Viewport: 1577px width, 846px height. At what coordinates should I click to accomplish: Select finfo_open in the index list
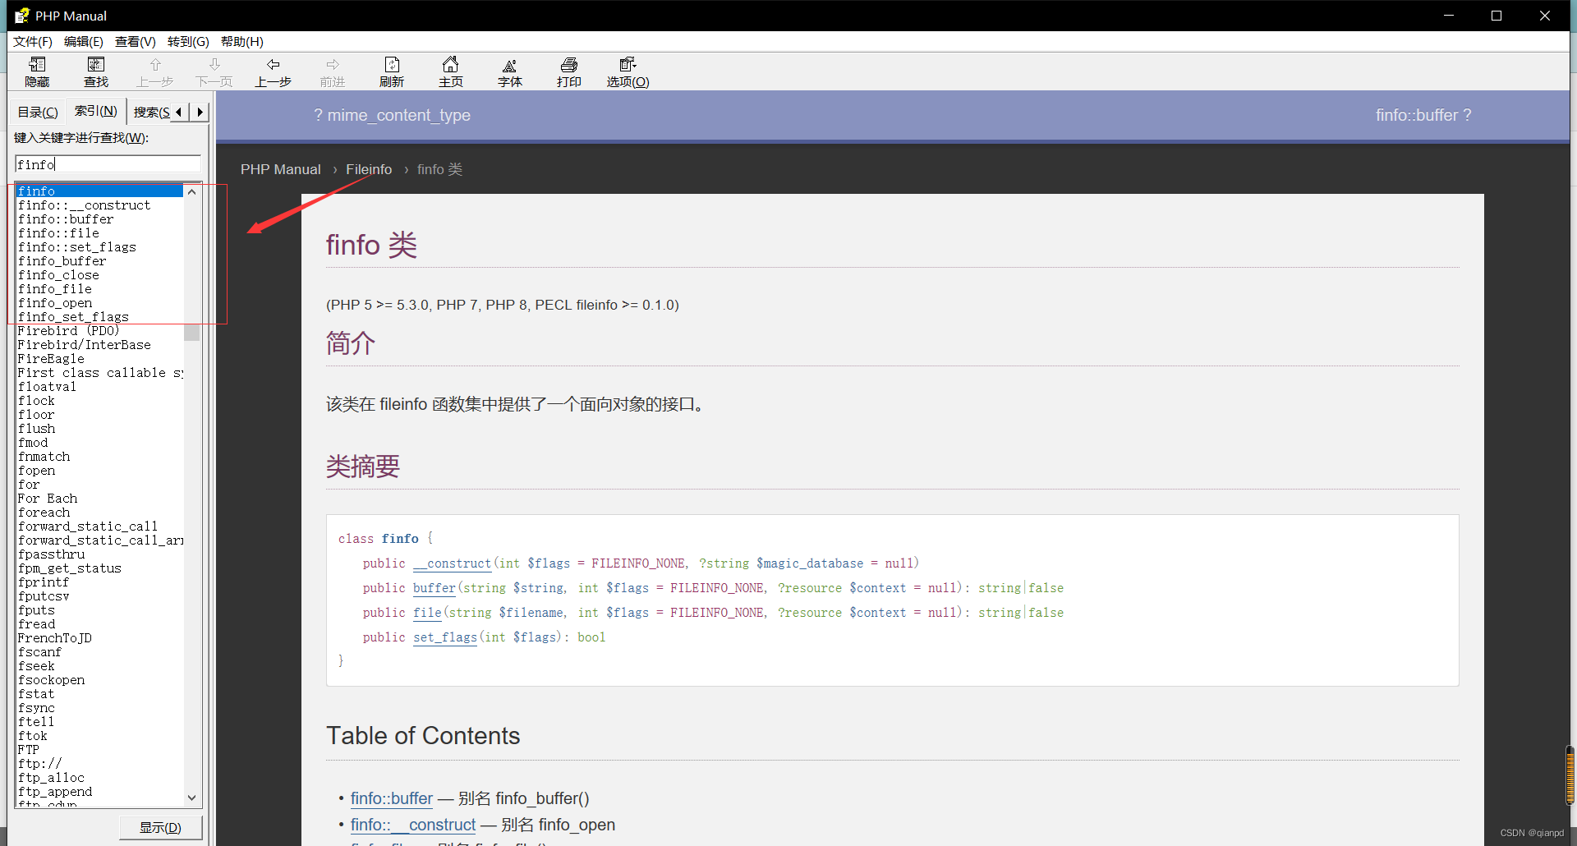click(55, 302)
